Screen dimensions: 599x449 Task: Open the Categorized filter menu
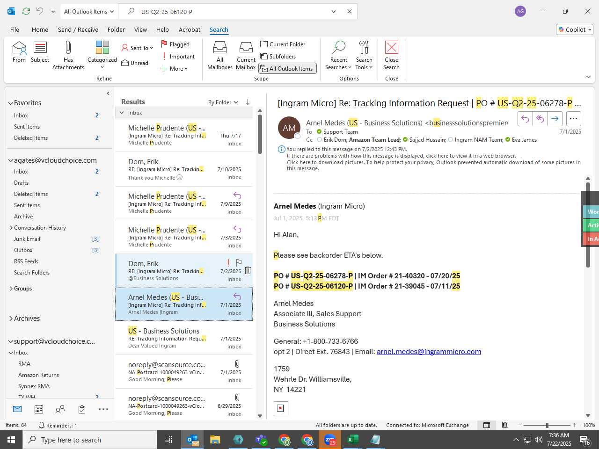(x=102, y=55)
